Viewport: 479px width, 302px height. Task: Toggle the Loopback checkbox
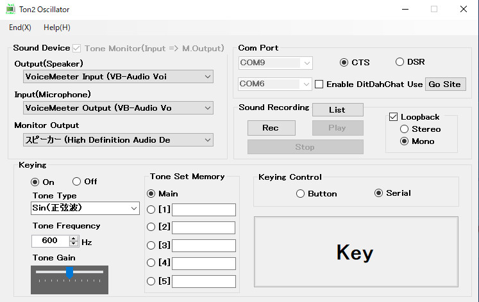[x=394, y=116]
